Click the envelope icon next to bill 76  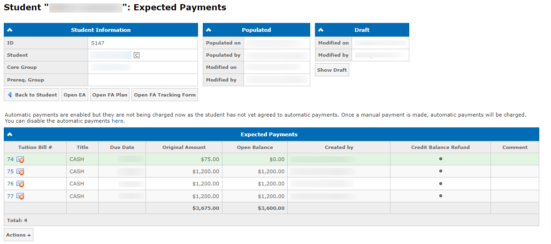pyautogui.click(x=20, y=184)
